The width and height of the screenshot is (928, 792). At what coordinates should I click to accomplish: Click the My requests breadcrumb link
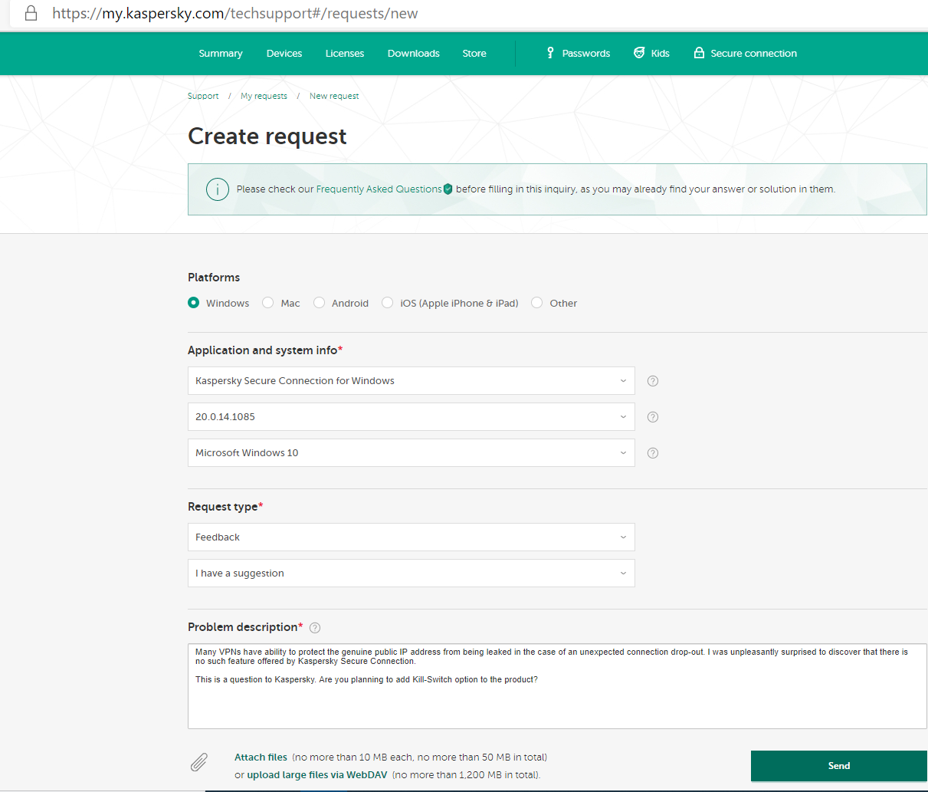[264, 96]
